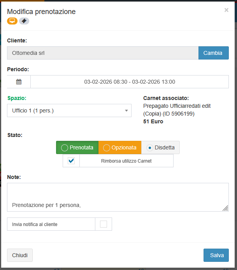Click the Rimborsa utilizzo Carnet label

[x=126, y=161]
